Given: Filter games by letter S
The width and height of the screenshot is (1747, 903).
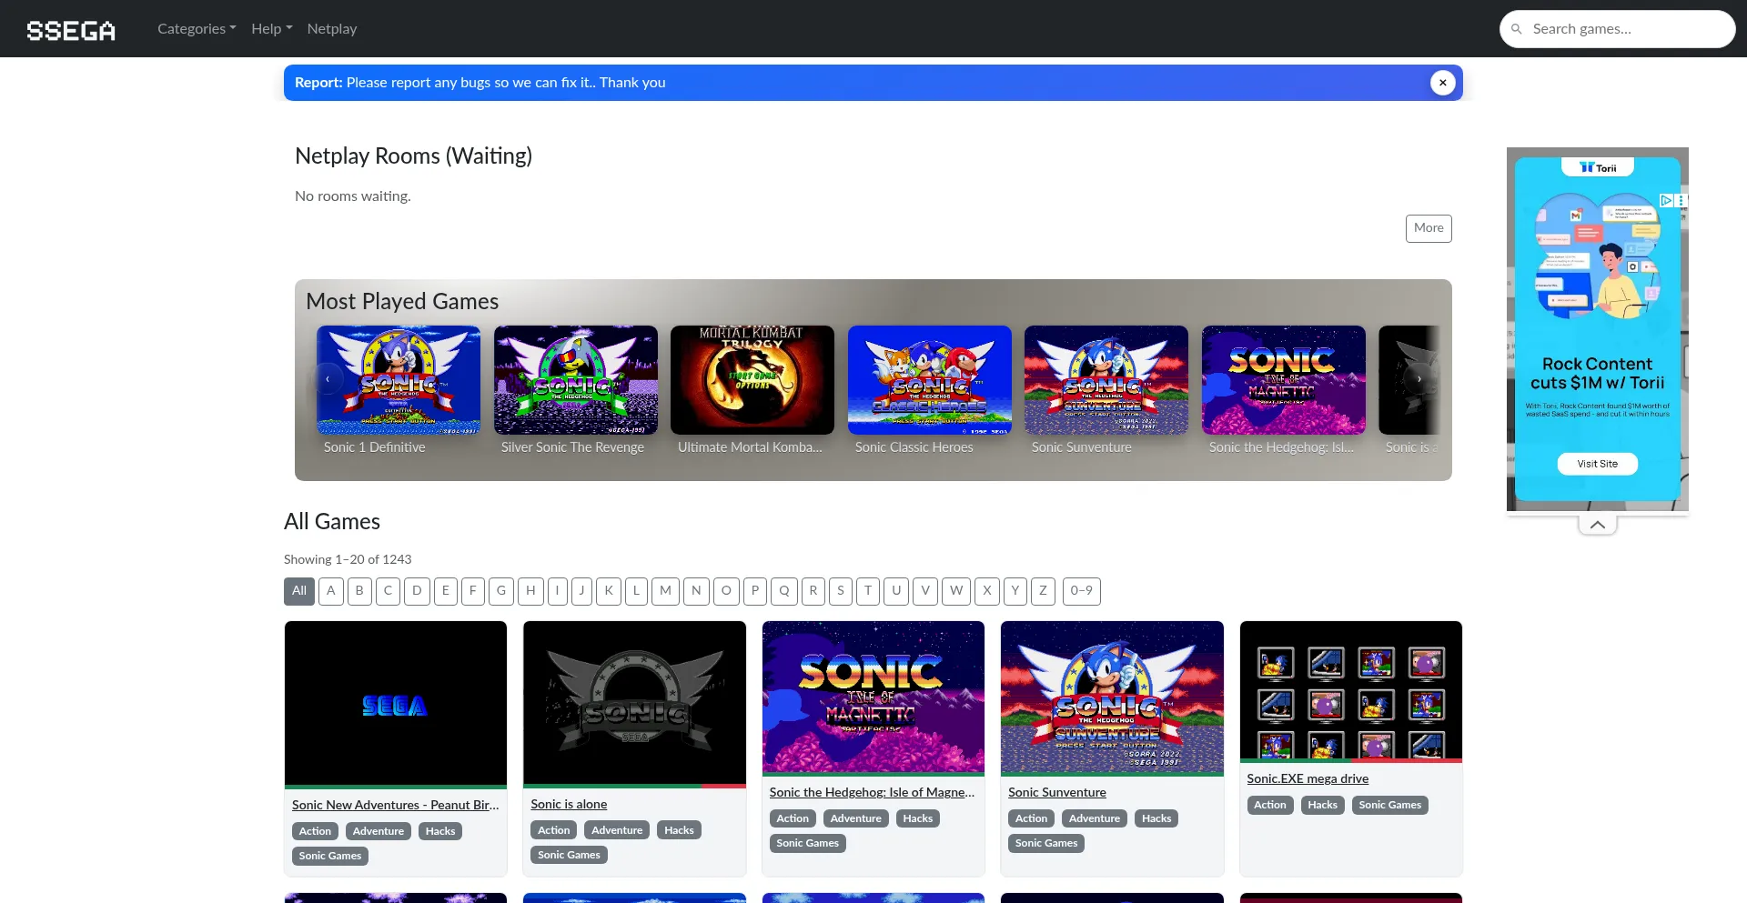Looking at the screenshot, I should point(840,591).
